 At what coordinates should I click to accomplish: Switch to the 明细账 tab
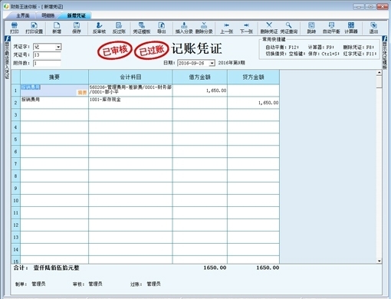[x=48, y=15]
